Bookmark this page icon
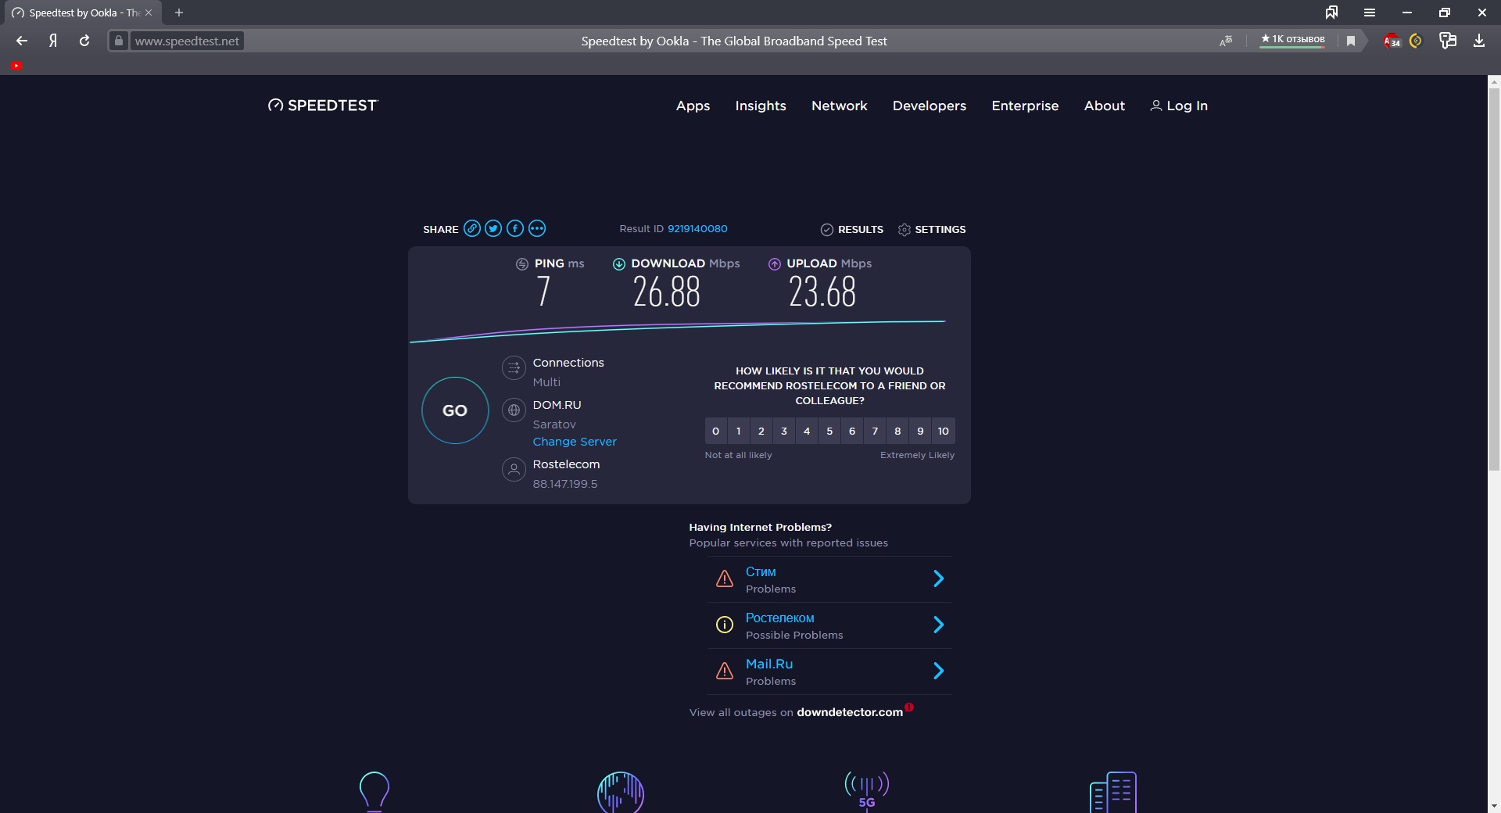 click(1351, 41)
